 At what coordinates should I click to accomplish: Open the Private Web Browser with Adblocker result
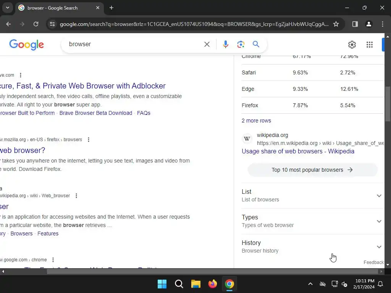pyautogui.click(x=82, y=86)
